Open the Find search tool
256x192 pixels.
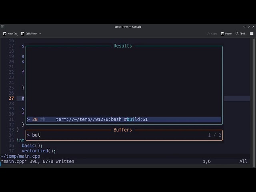pyautogui.click(x=241, y=34)
